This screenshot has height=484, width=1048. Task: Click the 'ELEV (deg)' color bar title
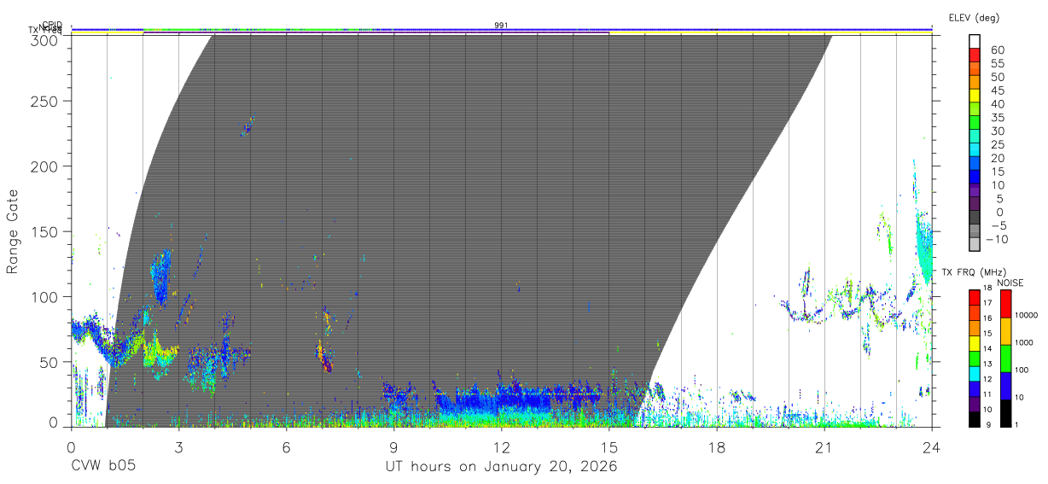[974, 18]
